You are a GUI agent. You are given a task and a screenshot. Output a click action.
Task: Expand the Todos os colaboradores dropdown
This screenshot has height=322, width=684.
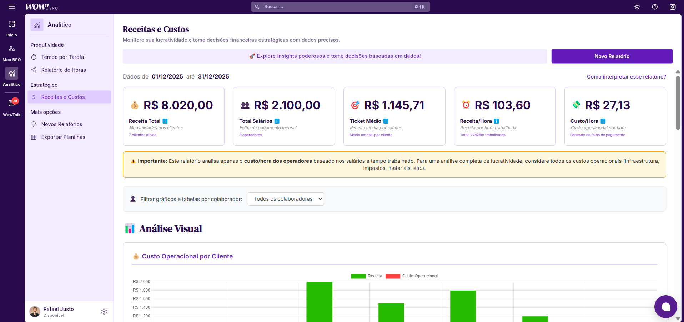[286, 199]
